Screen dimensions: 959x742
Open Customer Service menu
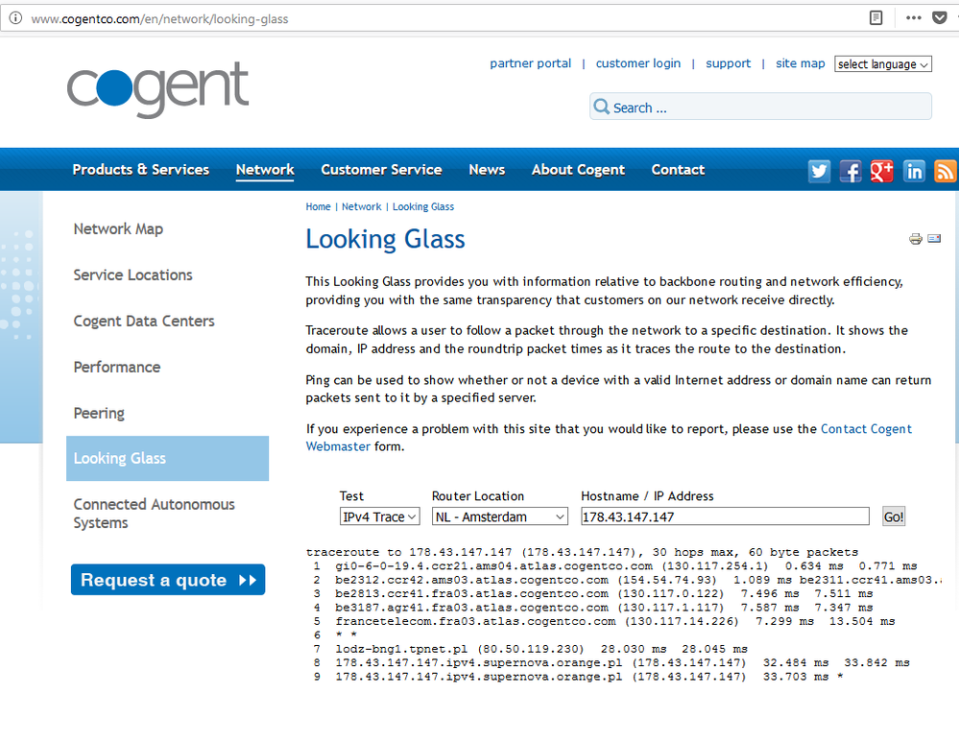[x=381, y=170]
